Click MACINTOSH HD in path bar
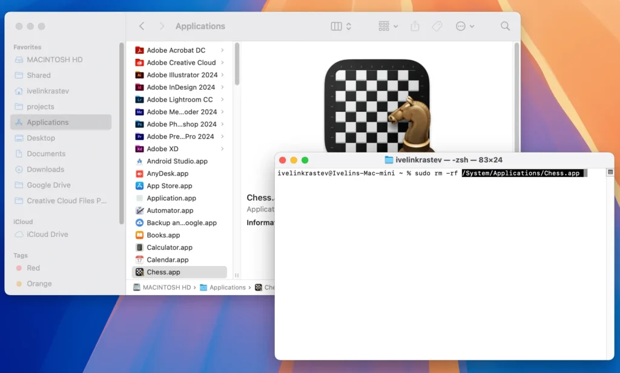The height and width of the screenshot is (373, 620). tap(162, 287)
